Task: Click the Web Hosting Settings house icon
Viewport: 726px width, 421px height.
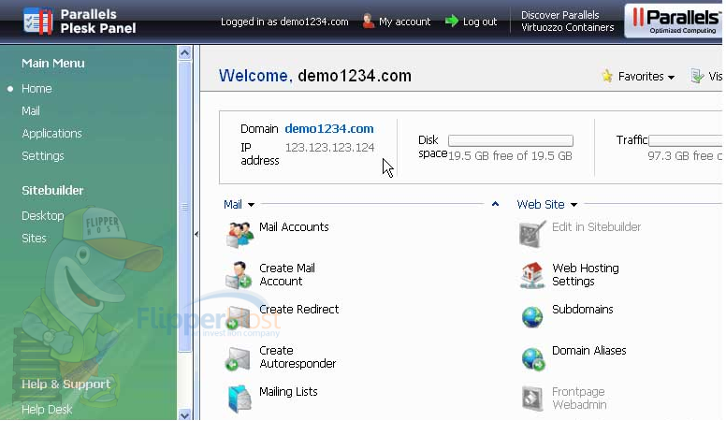Action: pos(532,275)
